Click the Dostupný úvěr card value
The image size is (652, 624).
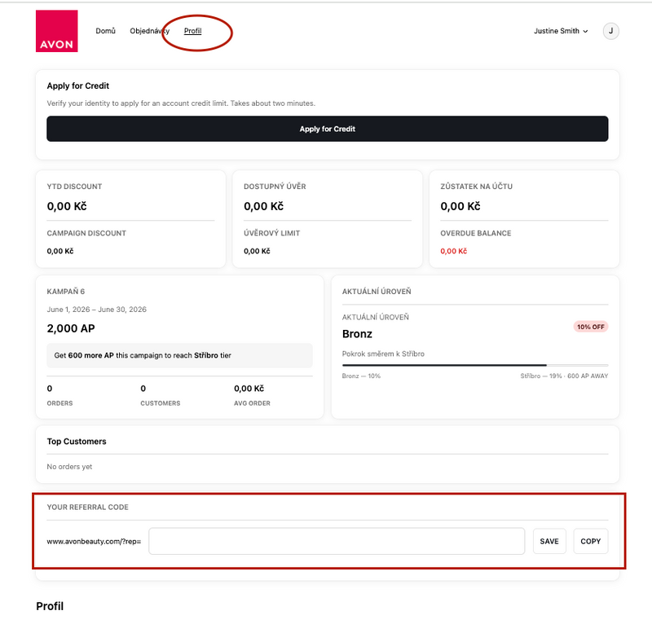pos(263,206)
